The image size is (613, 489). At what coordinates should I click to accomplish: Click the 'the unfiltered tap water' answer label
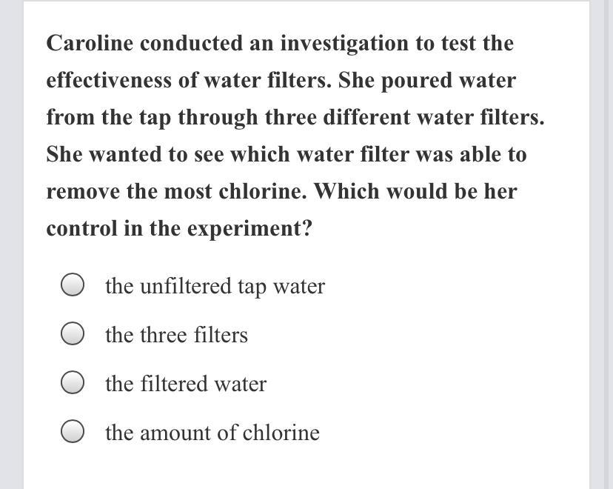pos(215,286)
